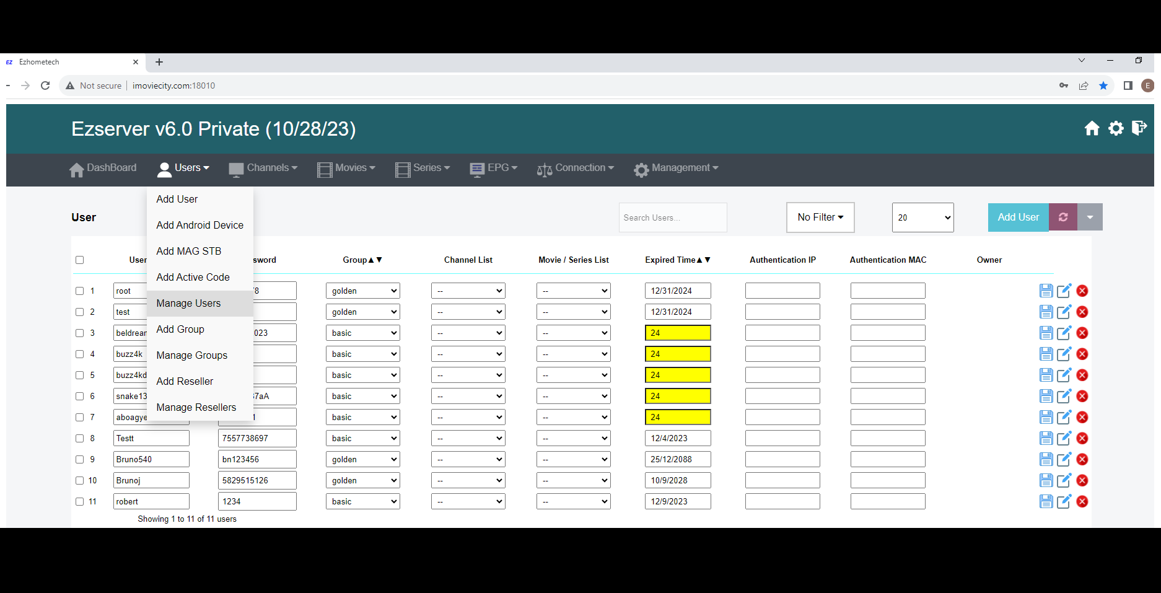Open Channel List dropdown for test user

[x=468, y=312]
